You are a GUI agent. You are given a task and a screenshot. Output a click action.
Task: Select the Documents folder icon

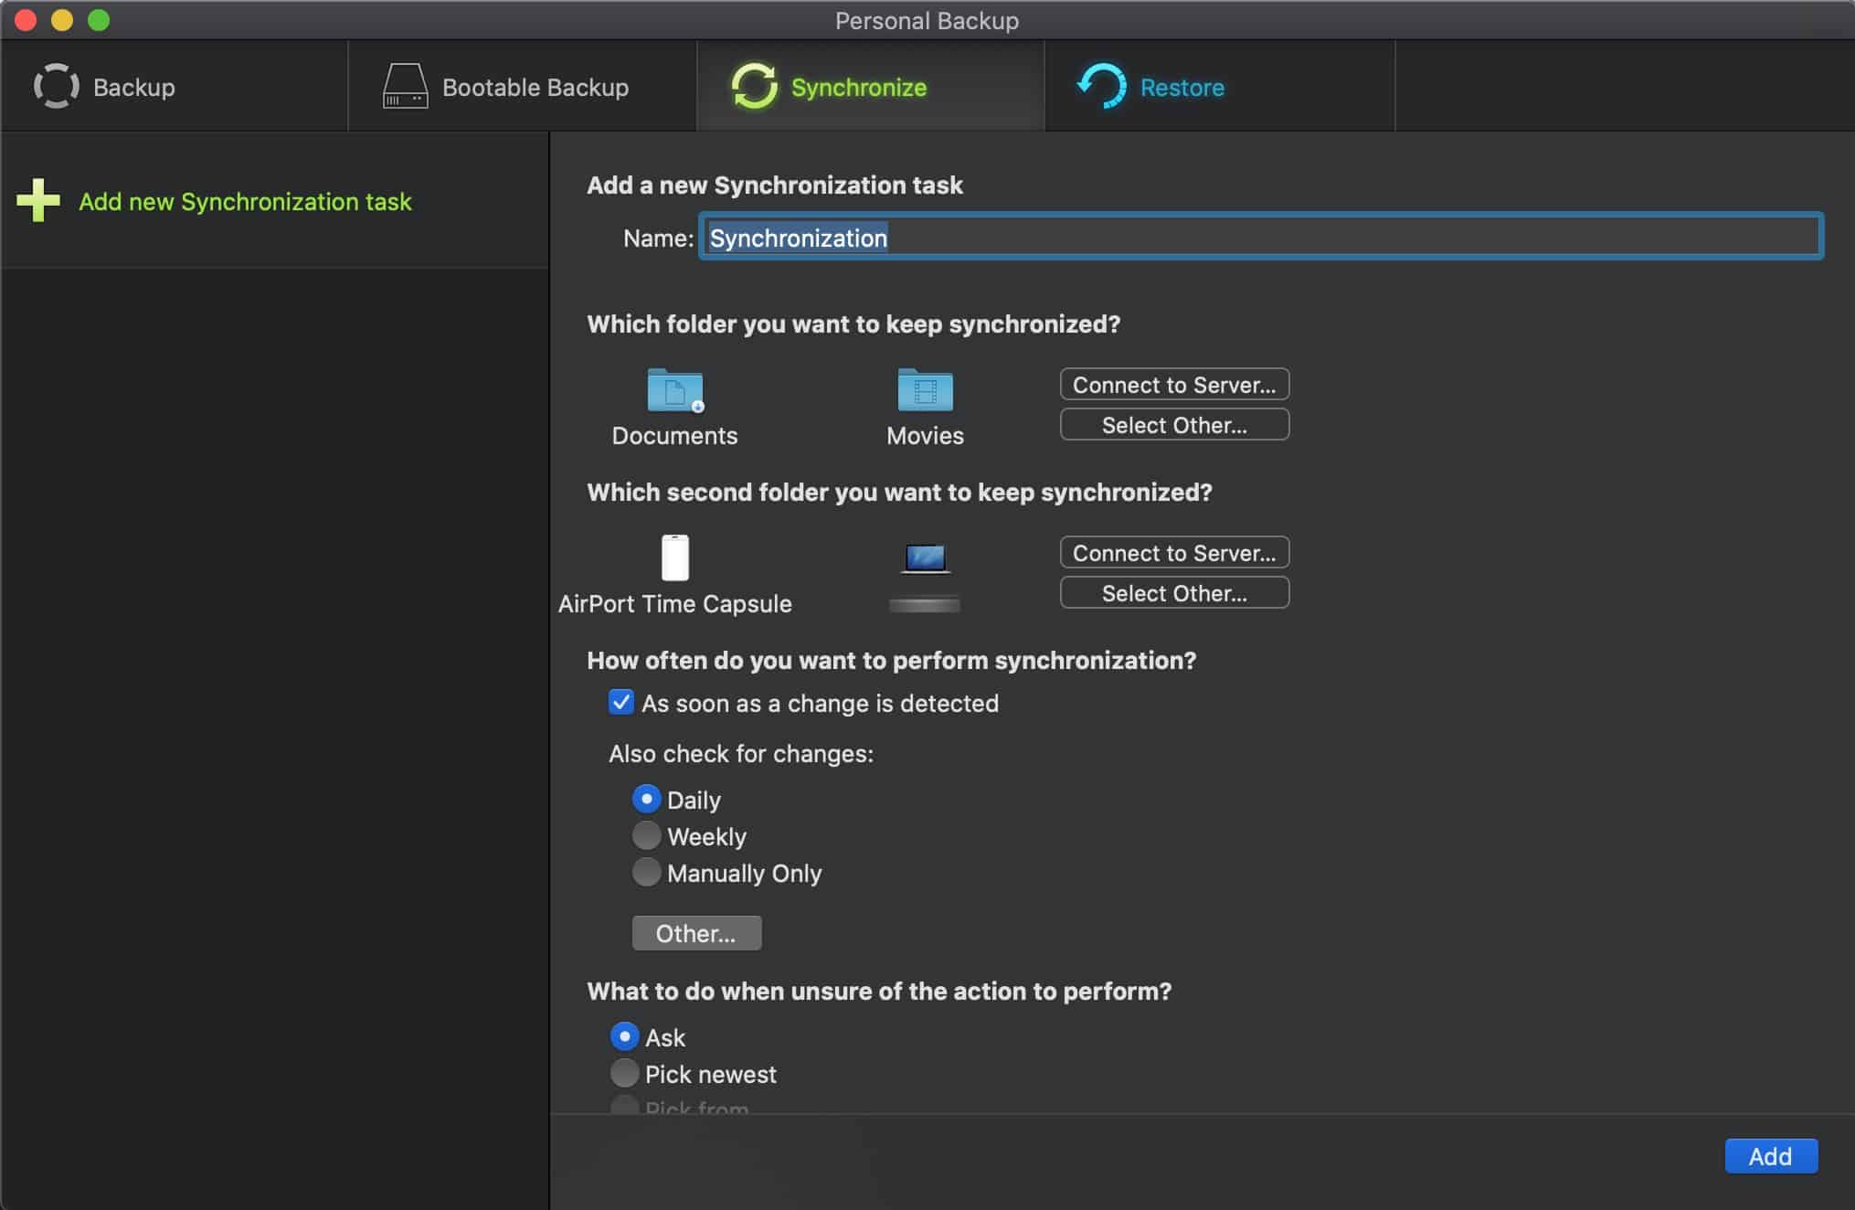click(675, 390)
